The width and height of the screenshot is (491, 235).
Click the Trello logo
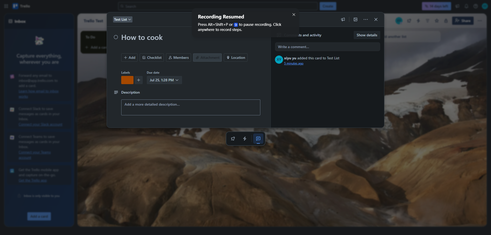[x=21, y=6]
